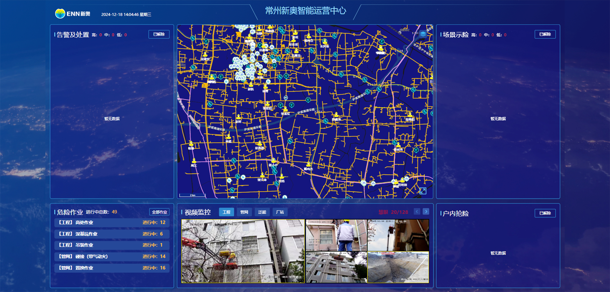Screen dimensions: 610x292
Task: Open video of apartment facade with balconies
Action: (x=336, y=267)
